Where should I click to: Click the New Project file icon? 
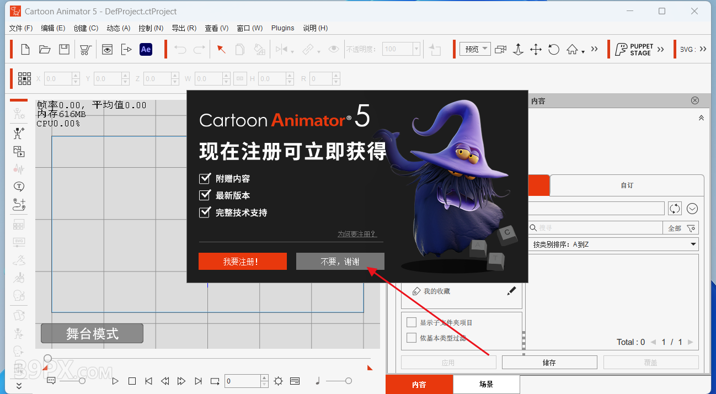(x=25, y=49)
